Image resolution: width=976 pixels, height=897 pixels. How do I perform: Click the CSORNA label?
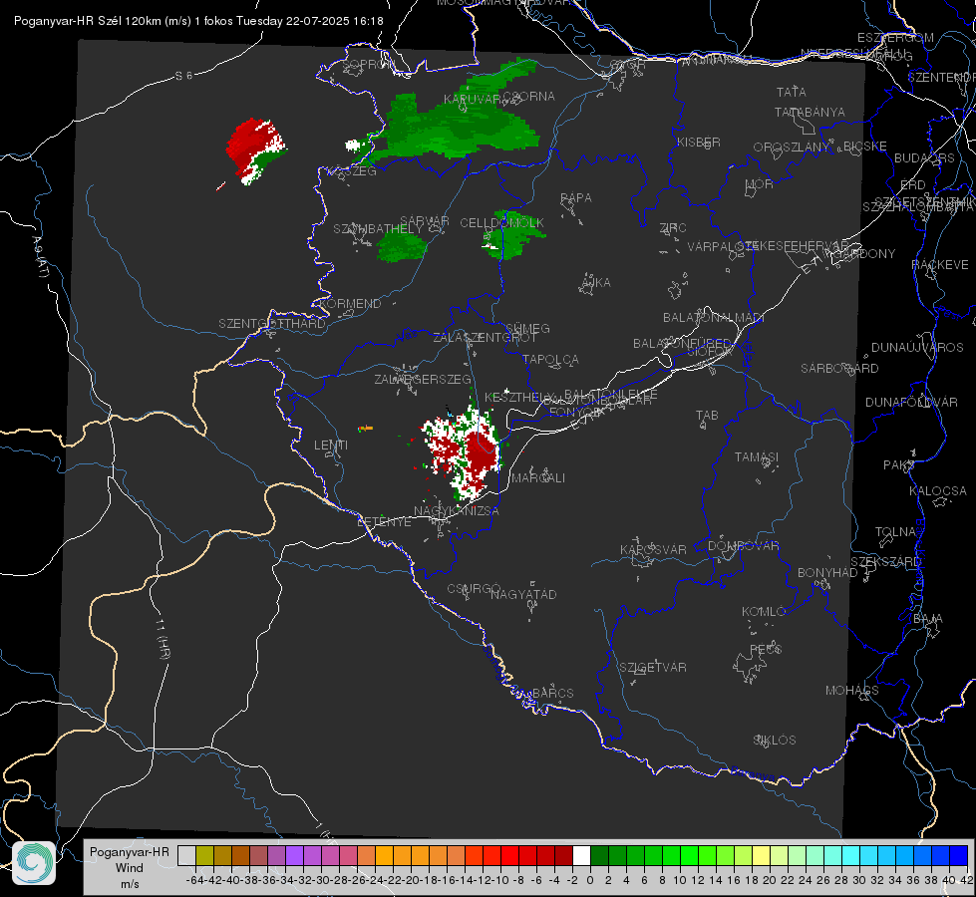[x=528, y=97]
